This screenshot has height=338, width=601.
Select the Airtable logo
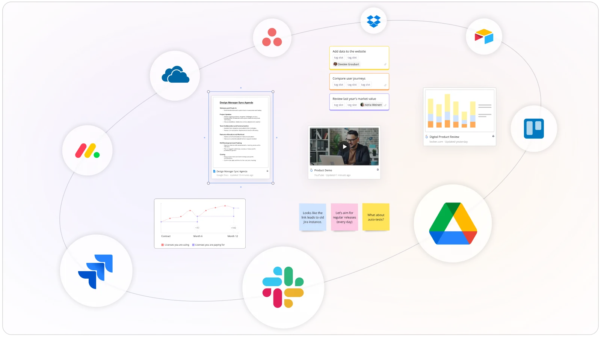(484, 36)
